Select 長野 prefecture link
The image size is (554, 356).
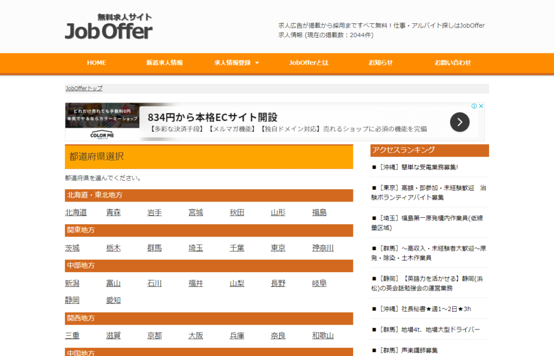point(278,283)
